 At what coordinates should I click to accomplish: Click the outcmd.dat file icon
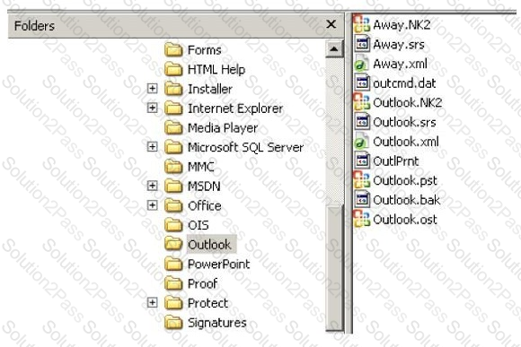point(362,82)
